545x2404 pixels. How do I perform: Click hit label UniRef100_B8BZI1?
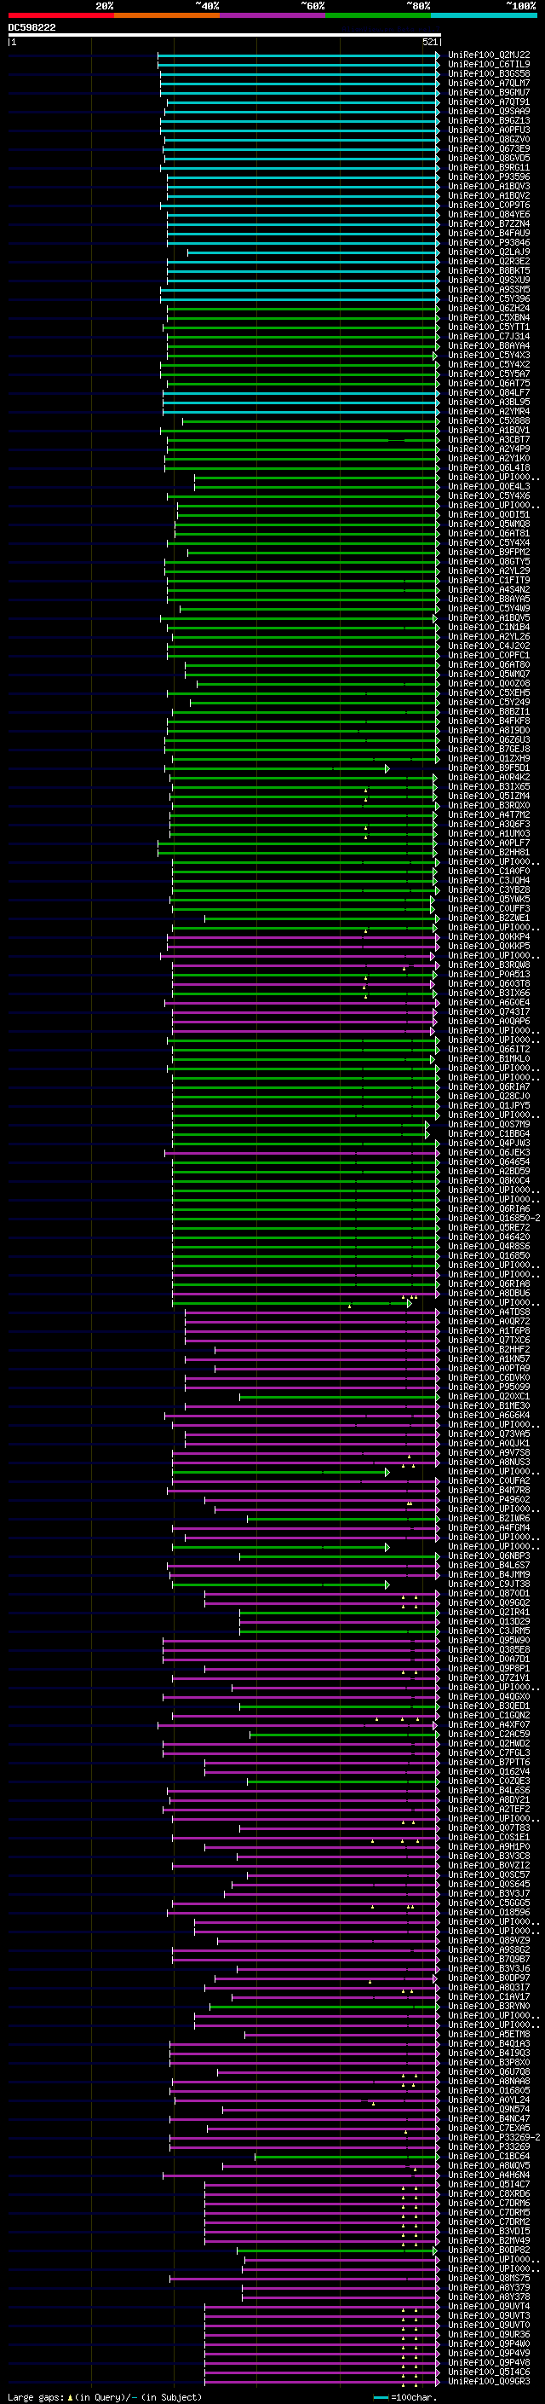pos(489,712)
